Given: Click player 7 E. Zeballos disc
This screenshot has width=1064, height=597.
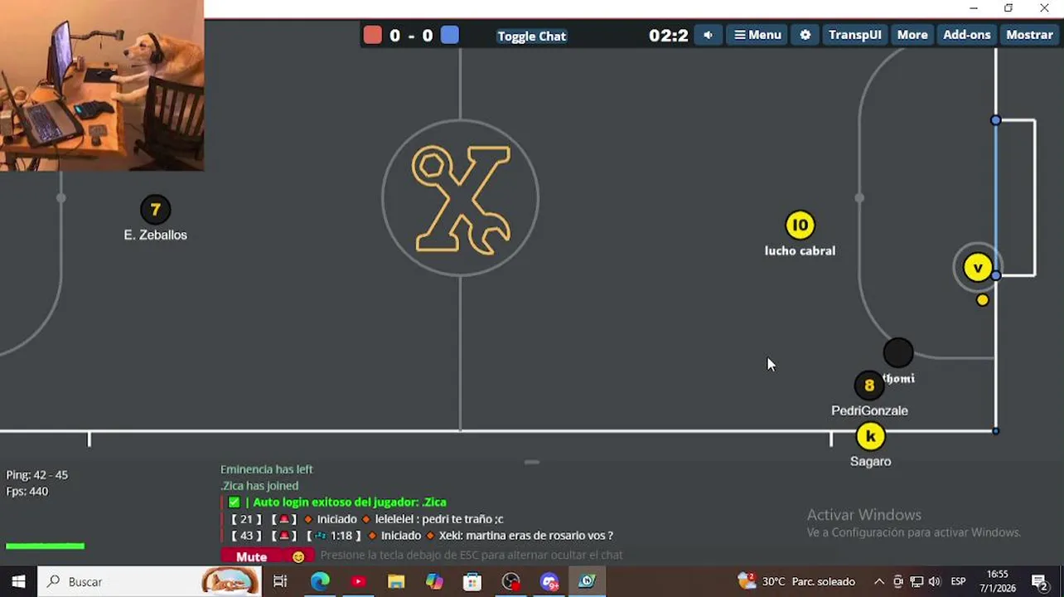Looking at the screenshot, I should pyautogui.click(x=155, y=210).
